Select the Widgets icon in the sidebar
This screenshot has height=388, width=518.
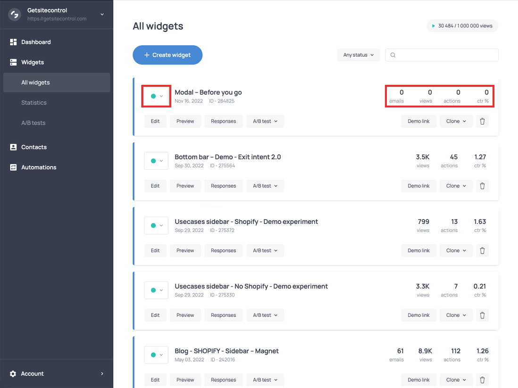click(x=13, y=62)
